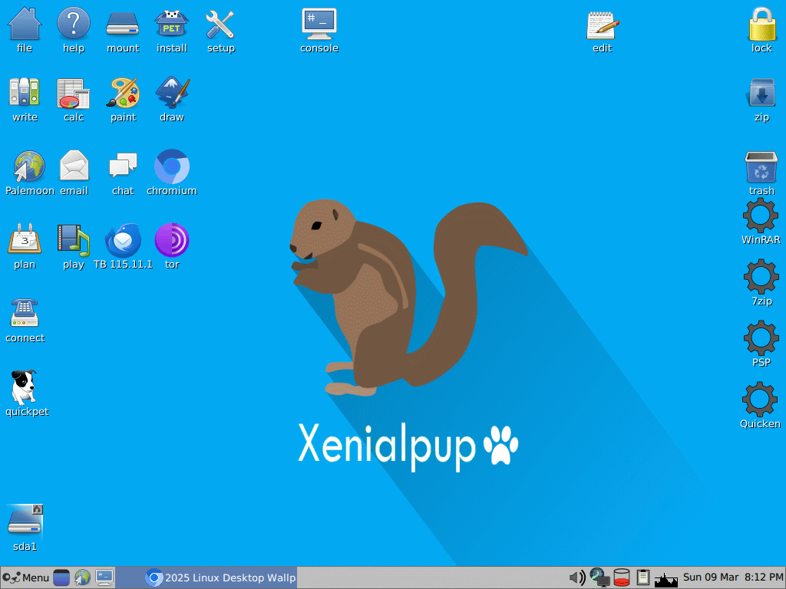The height and width of the screenshot is (589, 786).
Task: Open the TB 115.11.1 Thunderbird icon
Action: click(x=123, y=240)
